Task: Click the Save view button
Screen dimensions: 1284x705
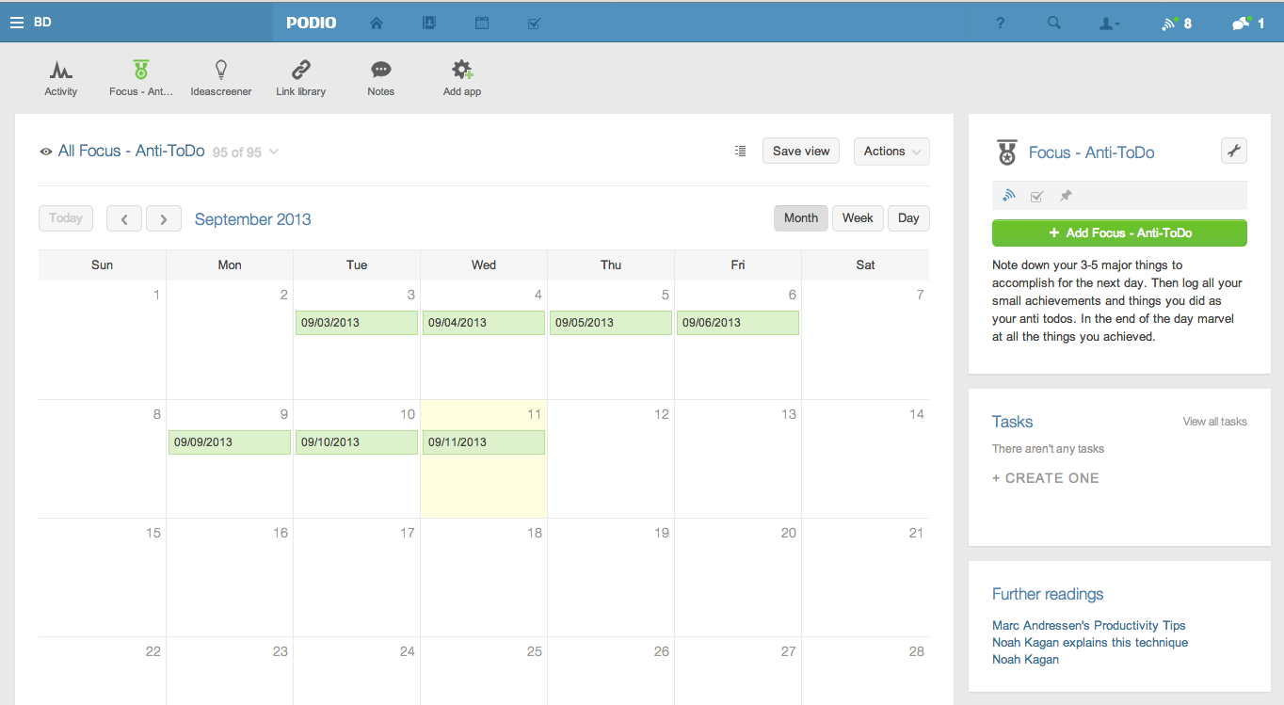Action: coord(801,152)
